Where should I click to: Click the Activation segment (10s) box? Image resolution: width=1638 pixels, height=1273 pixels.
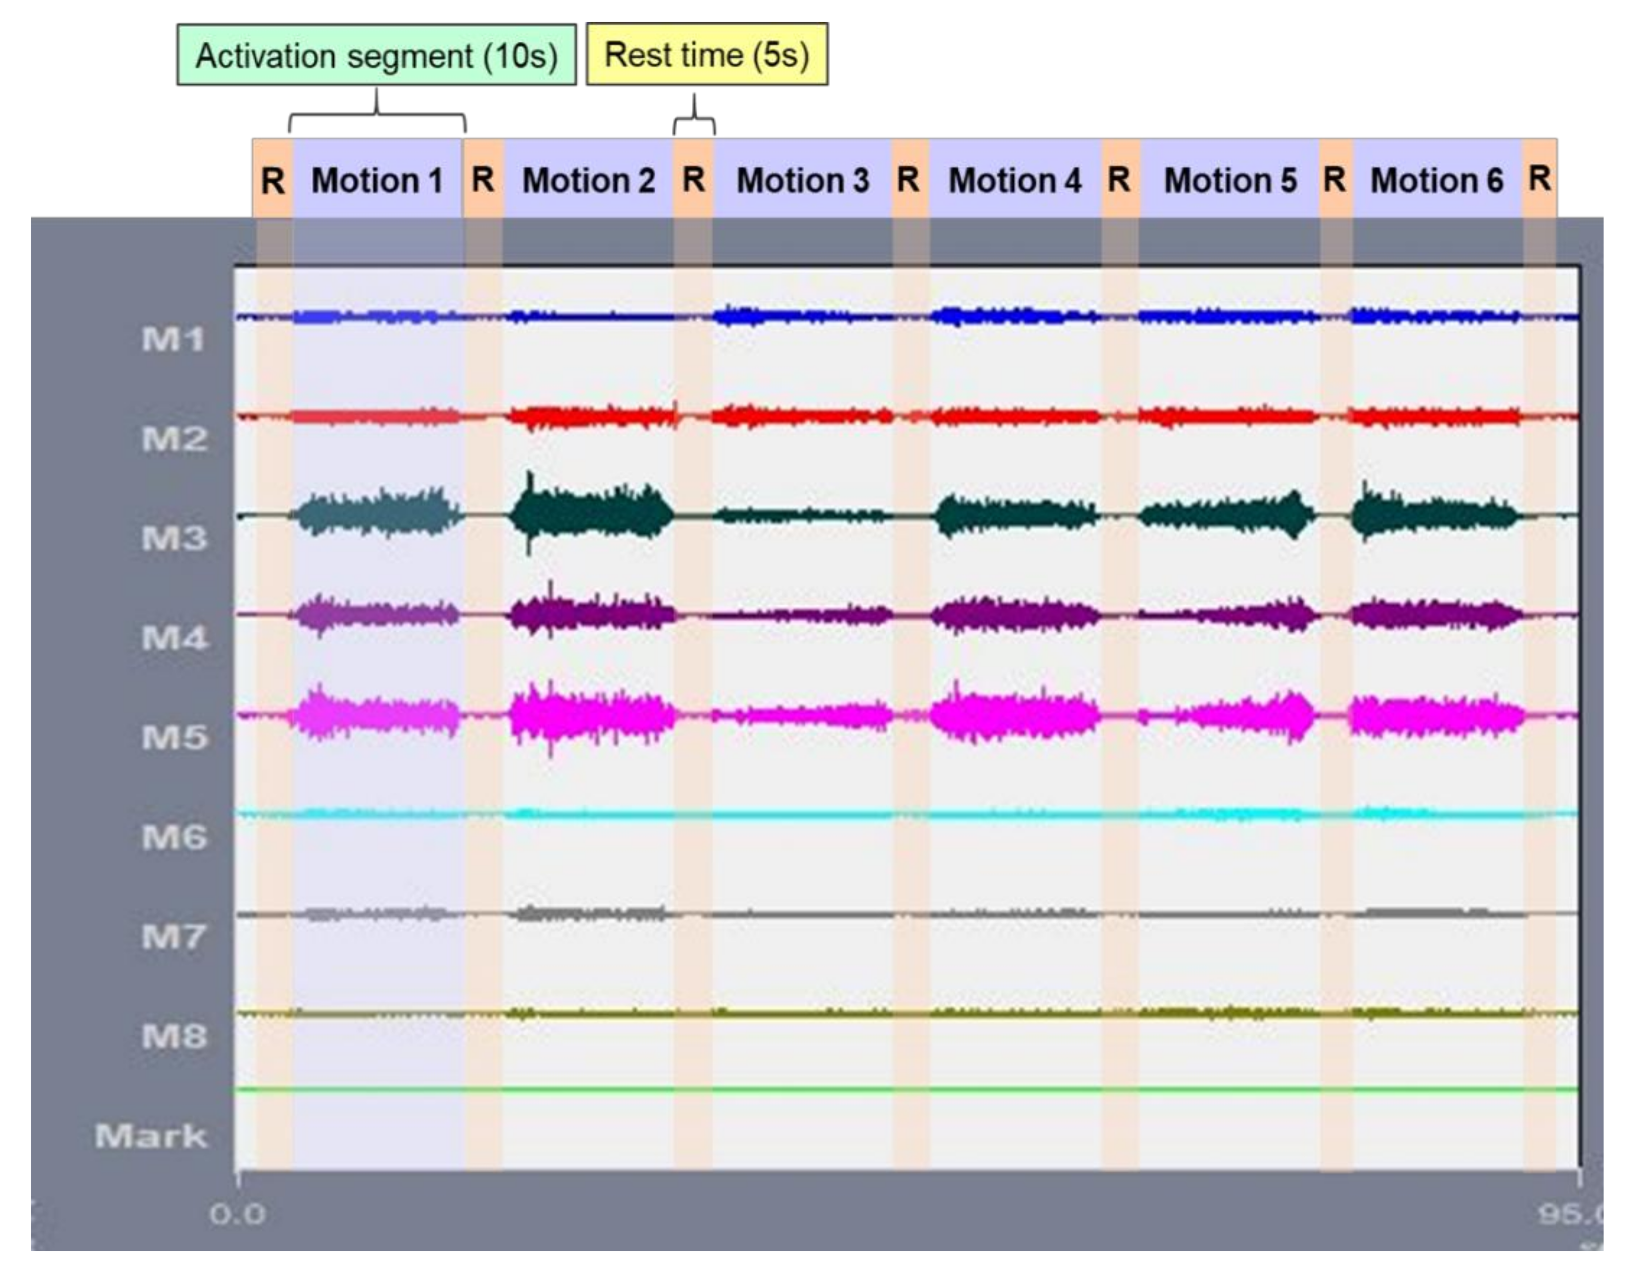coord(377,56)
